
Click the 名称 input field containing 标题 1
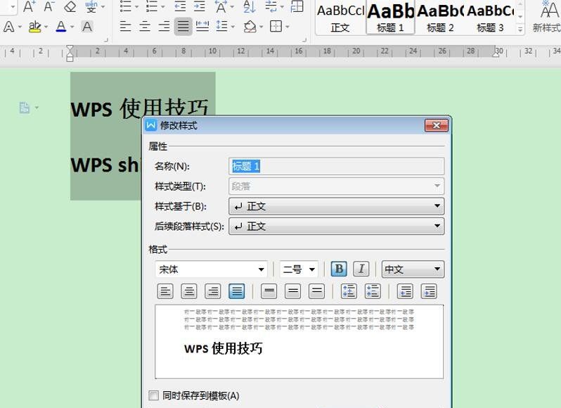pos(336,166)
